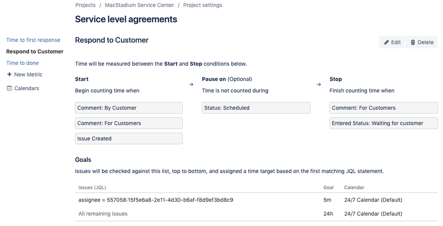
Task: Select Comment: For Customers under Stop
Action: point(384,108)
